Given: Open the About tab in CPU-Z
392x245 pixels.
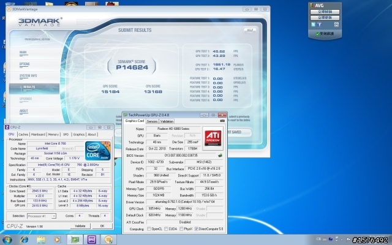Looking at the screenshot, I should point(92,135).
